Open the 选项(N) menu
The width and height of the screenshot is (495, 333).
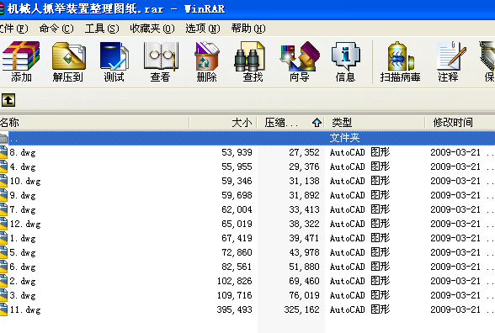point(203,29)
